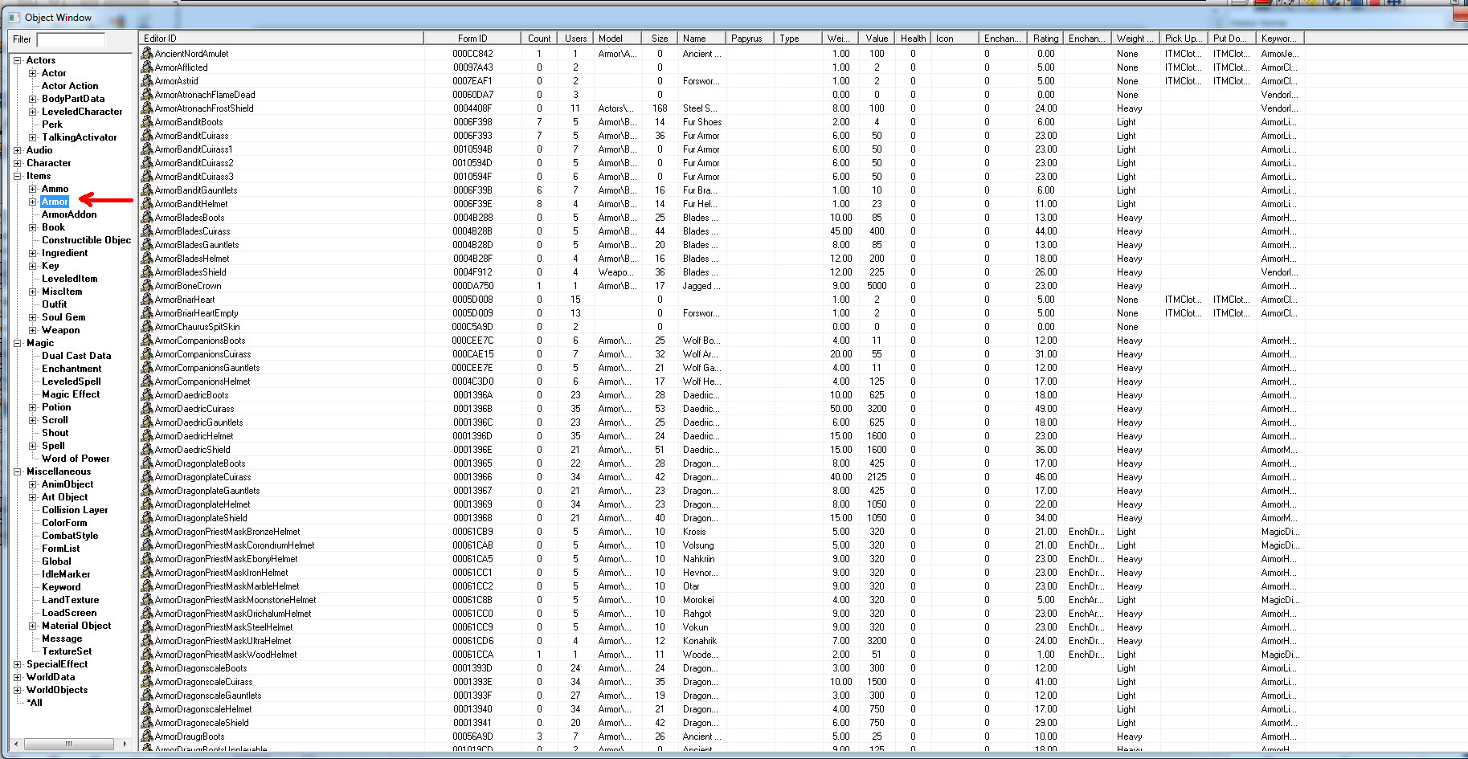The height and width of the screenshot is (759, 1468).
Task: Click the Papyrus column header
Action: pyautogui.click(x=750, y=38)
